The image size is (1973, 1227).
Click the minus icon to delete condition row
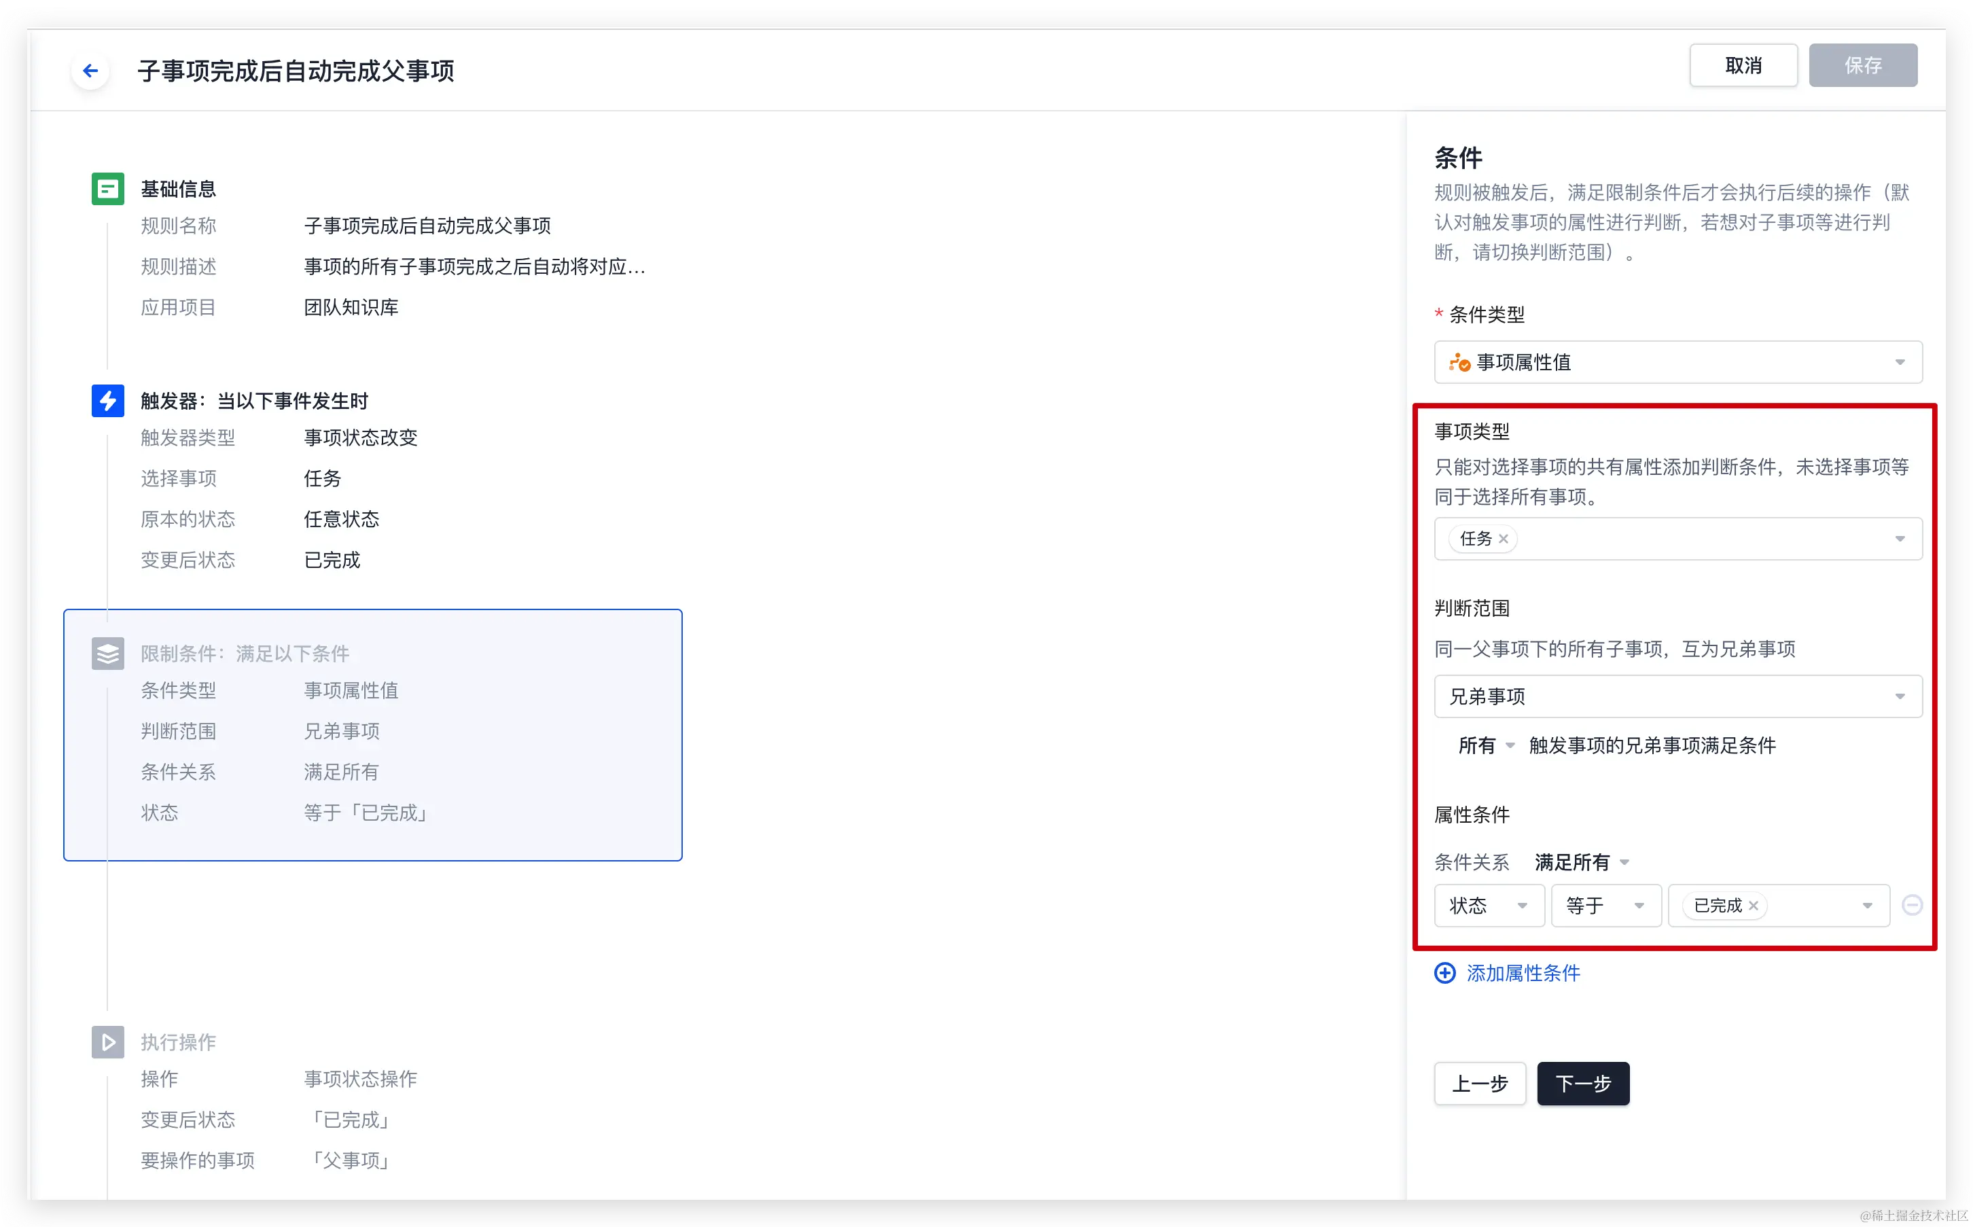(x=1912, y=906)
